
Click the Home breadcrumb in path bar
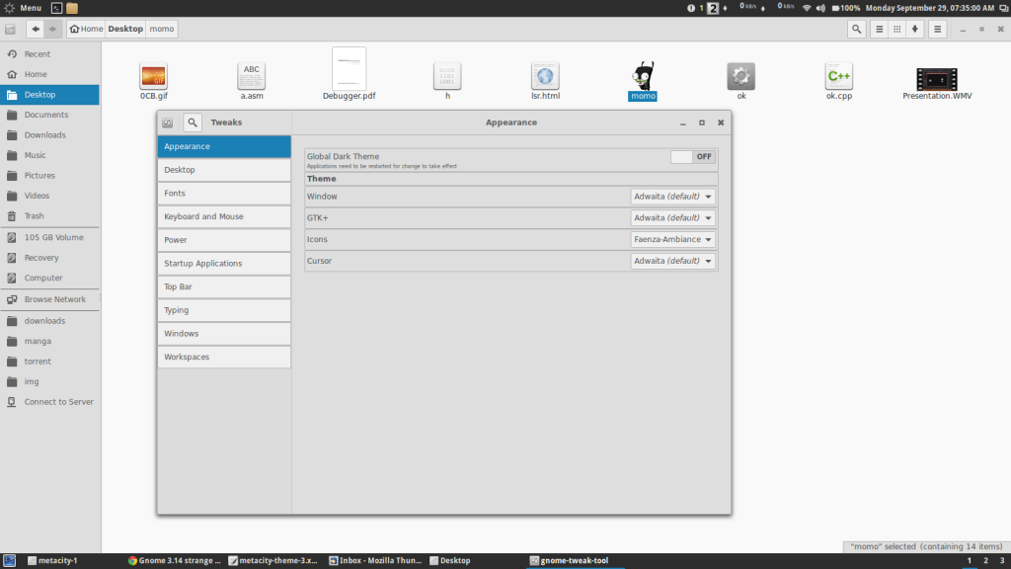click(x=86, y=29)
